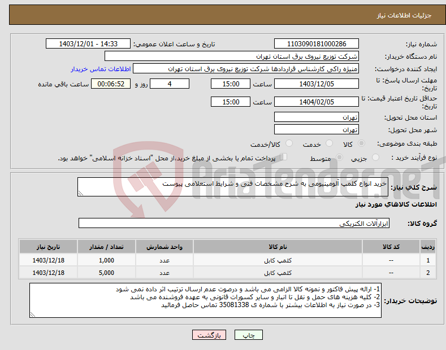Click the remaining time field 00:06:52
Image resolution: width=446 pixels, height=350 pixels.
(111, 84)
